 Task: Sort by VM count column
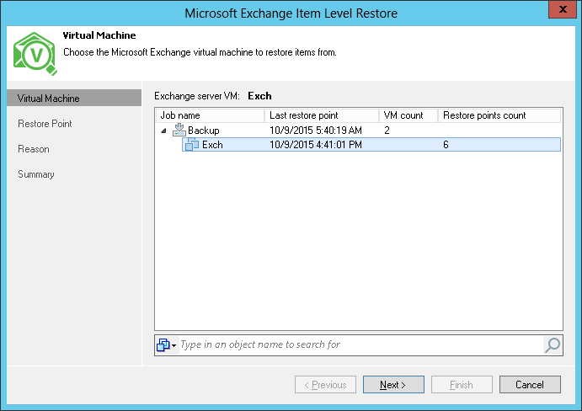408,115
